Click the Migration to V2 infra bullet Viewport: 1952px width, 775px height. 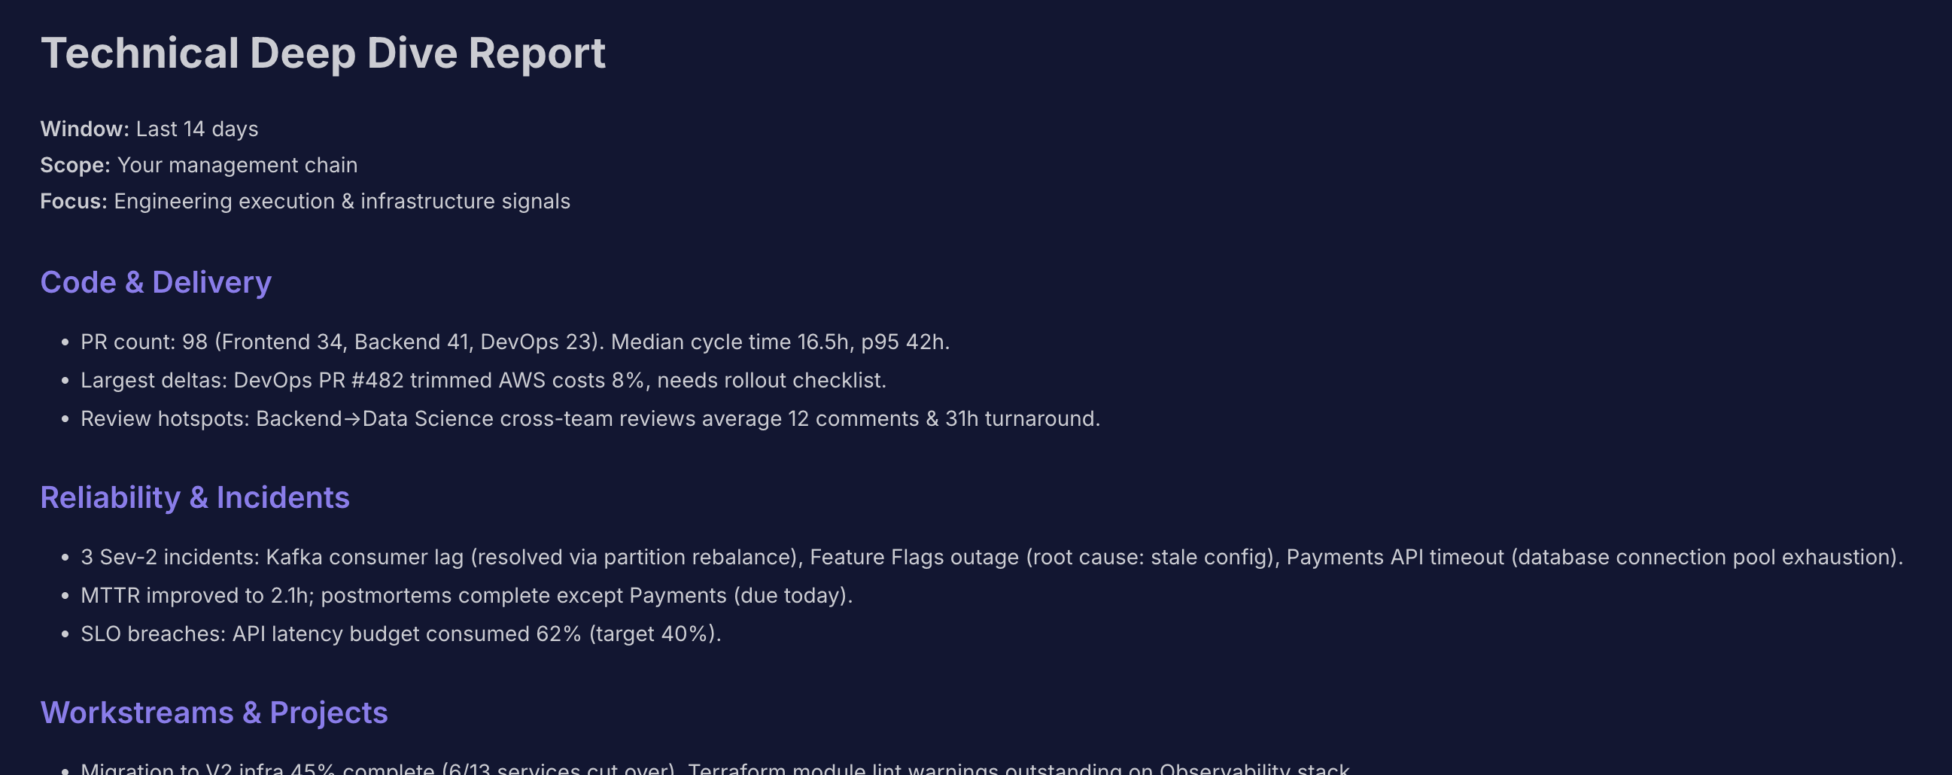pos(714,768)
